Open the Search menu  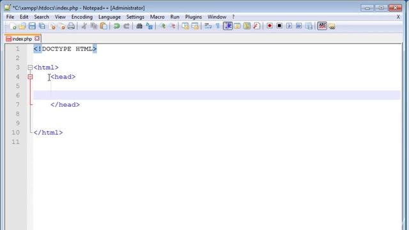[42, 17]
